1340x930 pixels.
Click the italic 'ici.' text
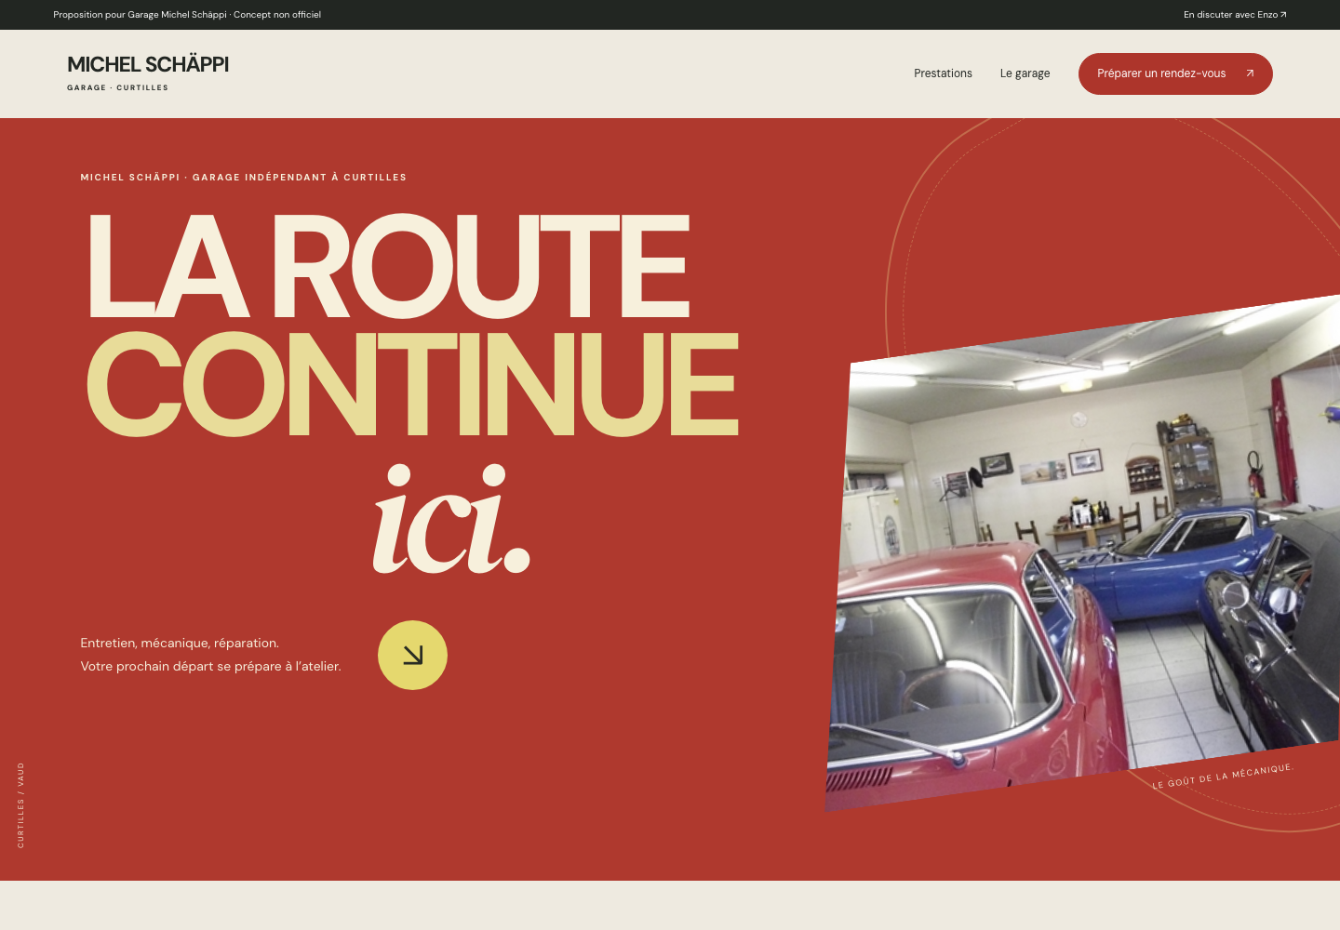pyautogui.click(x=451, y=518)
